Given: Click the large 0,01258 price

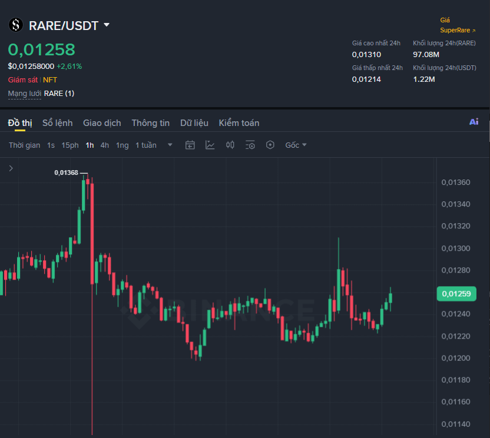Looking at the screenshot, I should pos(42,49).
